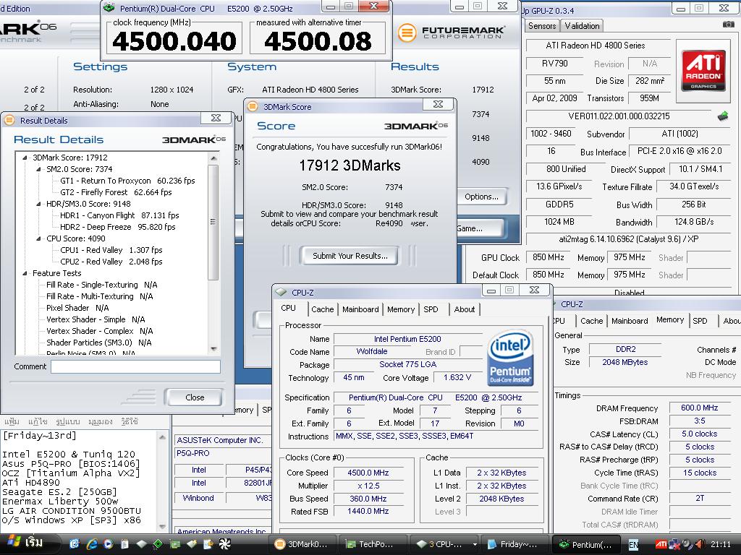Select GT1 - Return To Proxycon row
Viewport: 741px width, 555px height.
point(127,181)
